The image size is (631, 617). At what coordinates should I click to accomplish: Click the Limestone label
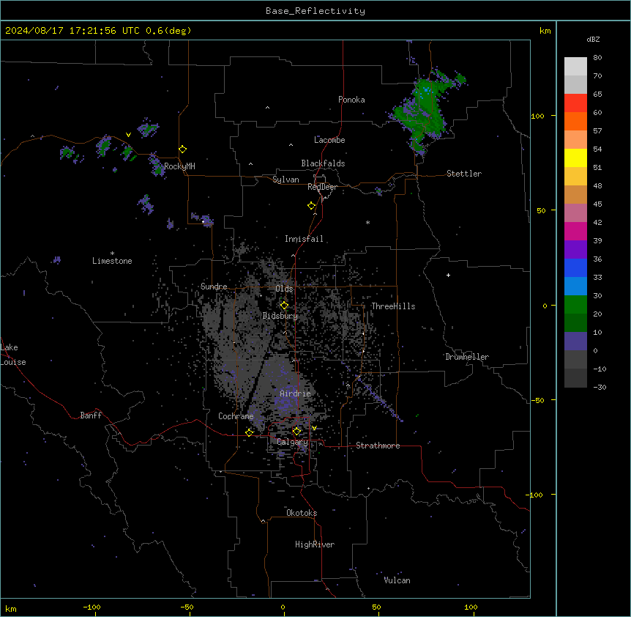pyautogui.click(x=112, y=261)
